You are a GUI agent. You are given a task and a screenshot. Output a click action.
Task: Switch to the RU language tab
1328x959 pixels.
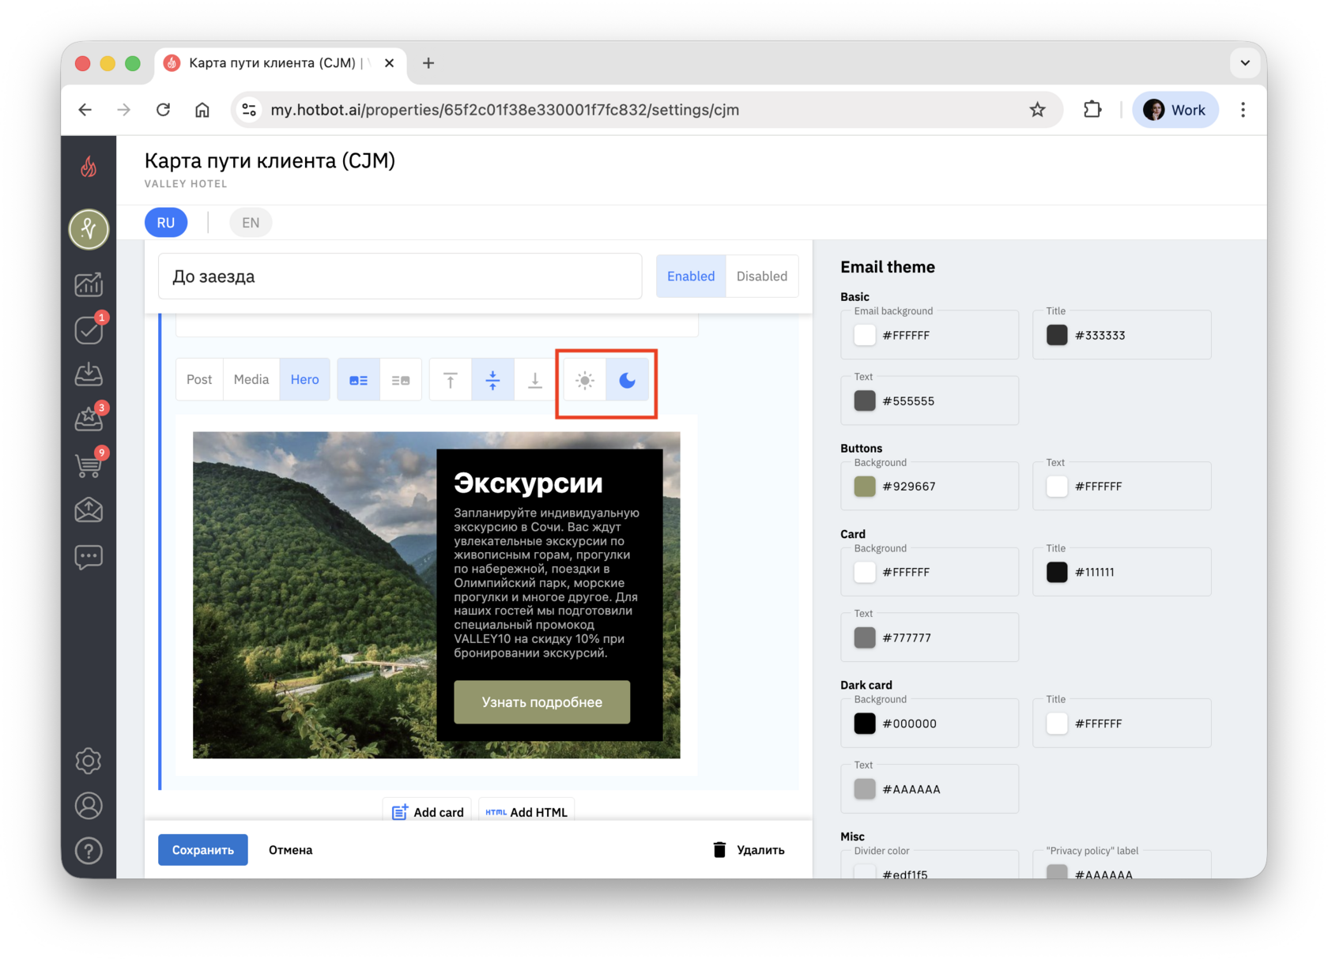click(166, 223)
